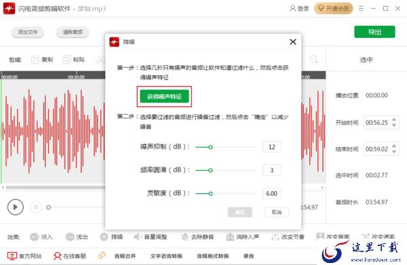
Task: Click the 音频时长 value 03:54.97
Action: click(x=376, y=202)
